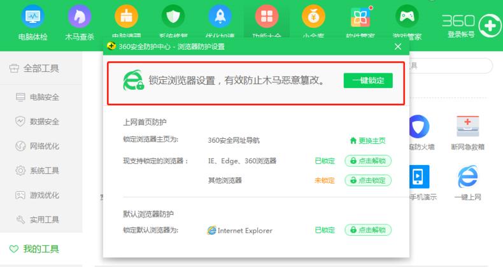Click the locked IE icon in banner
503x267 pixels.
click(134, 80)
